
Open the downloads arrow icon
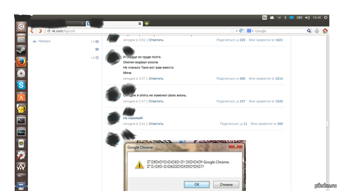click(317, 31)
